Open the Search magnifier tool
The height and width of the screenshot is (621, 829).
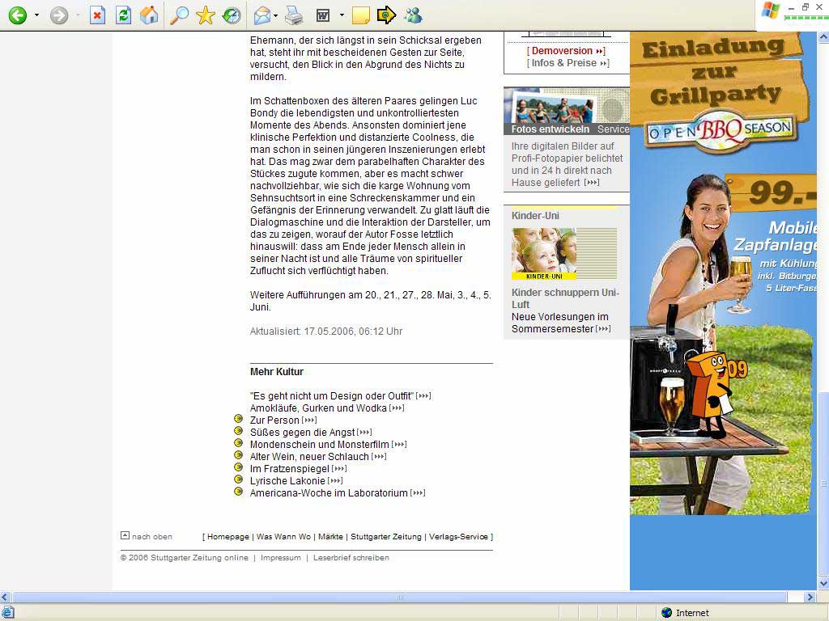pyautogui.click(x=179, y=15)
